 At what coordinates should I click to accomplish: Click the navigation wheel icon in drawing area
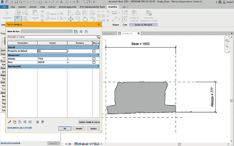[x=227, y=40]
